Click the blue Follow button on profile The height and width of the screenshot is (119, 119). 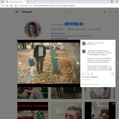point(72,24)
